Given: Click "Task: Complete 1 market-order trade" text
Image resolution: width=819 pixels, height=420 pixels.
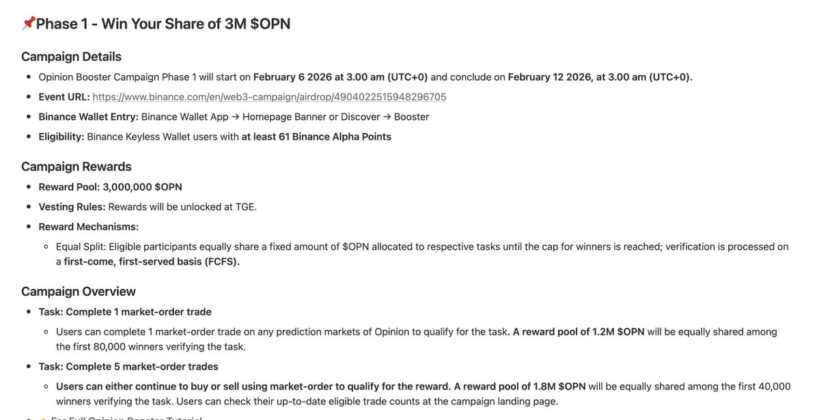Looking at the screenshot, I should 125,312.
